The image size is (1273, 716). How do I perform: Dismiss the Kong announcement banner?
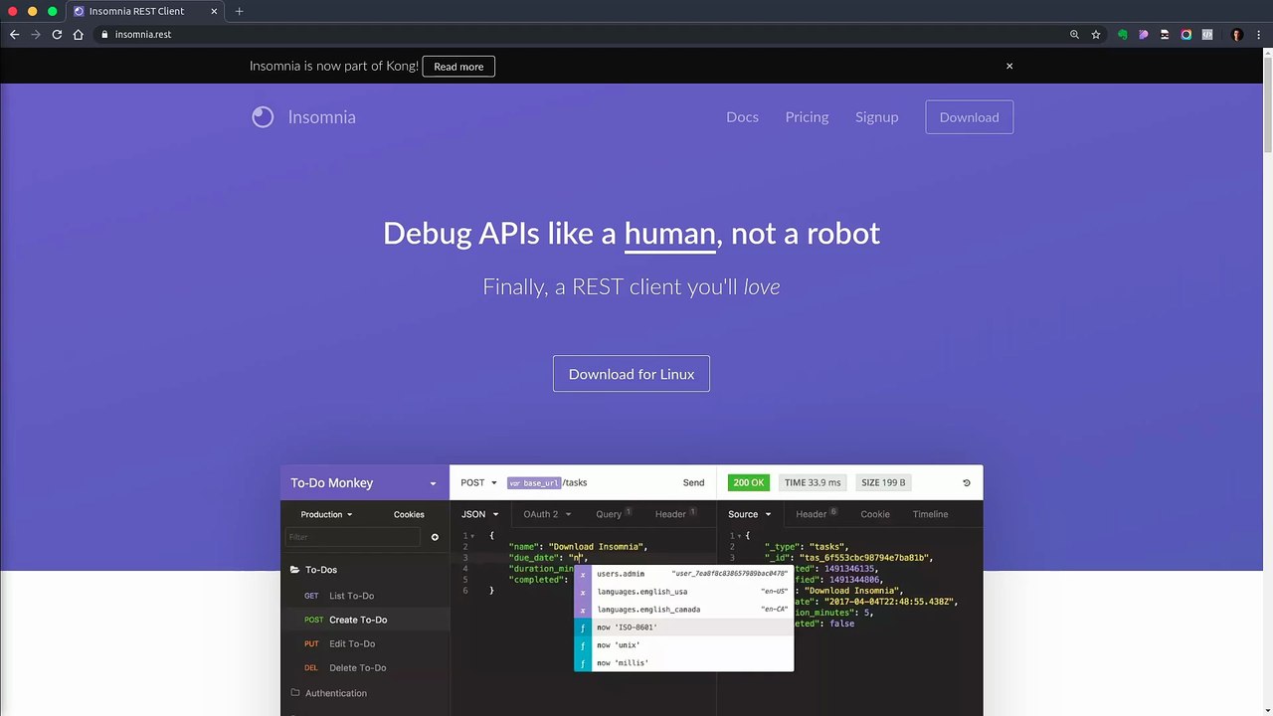(x=1009, y=66)
